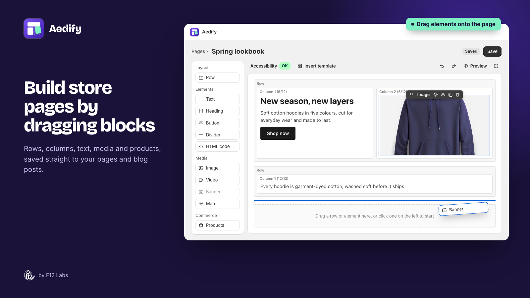Open page Preview
Image resolution: width=530 pixels, height=298 pixels.
click(475, 66)
